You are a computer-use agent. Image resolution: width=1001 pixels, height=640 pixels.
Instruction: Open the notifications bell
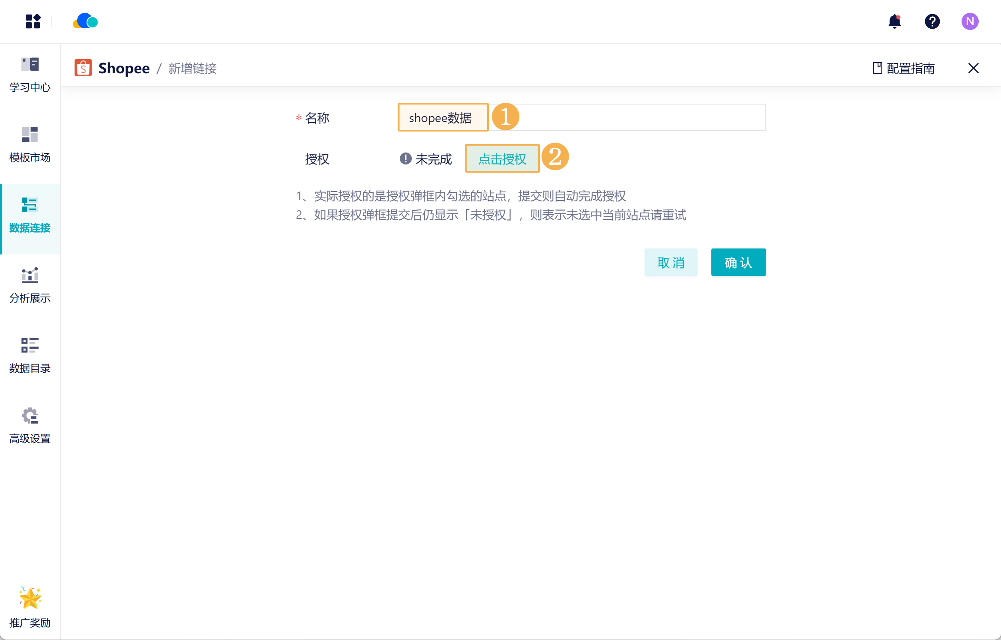click(894, 21)
